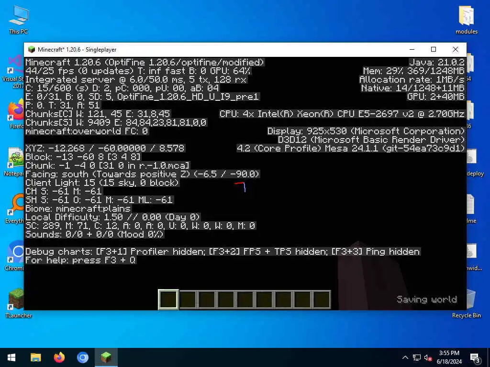Viewport: 490px width, 367px height.
Task: Click the 'minecraft:overworld FC: 0' line
Action: pos(87,131)
